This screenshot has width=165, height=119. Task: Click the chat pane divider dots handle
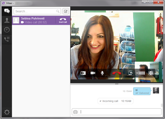(117, 84)
